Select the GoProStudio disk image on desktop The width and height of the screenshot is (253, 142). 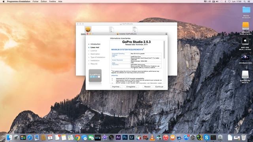coord(245,75)
